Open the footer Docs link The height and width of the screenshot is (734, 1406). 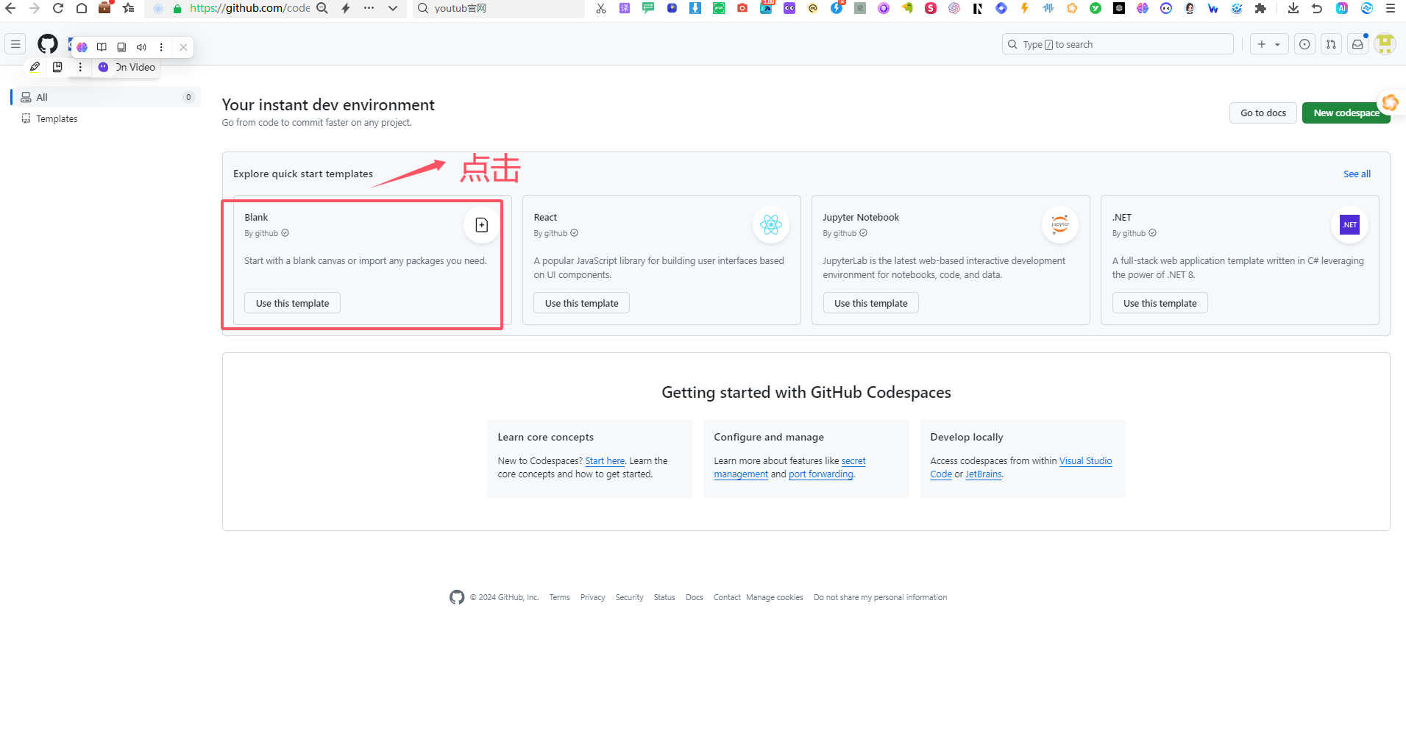694,597
